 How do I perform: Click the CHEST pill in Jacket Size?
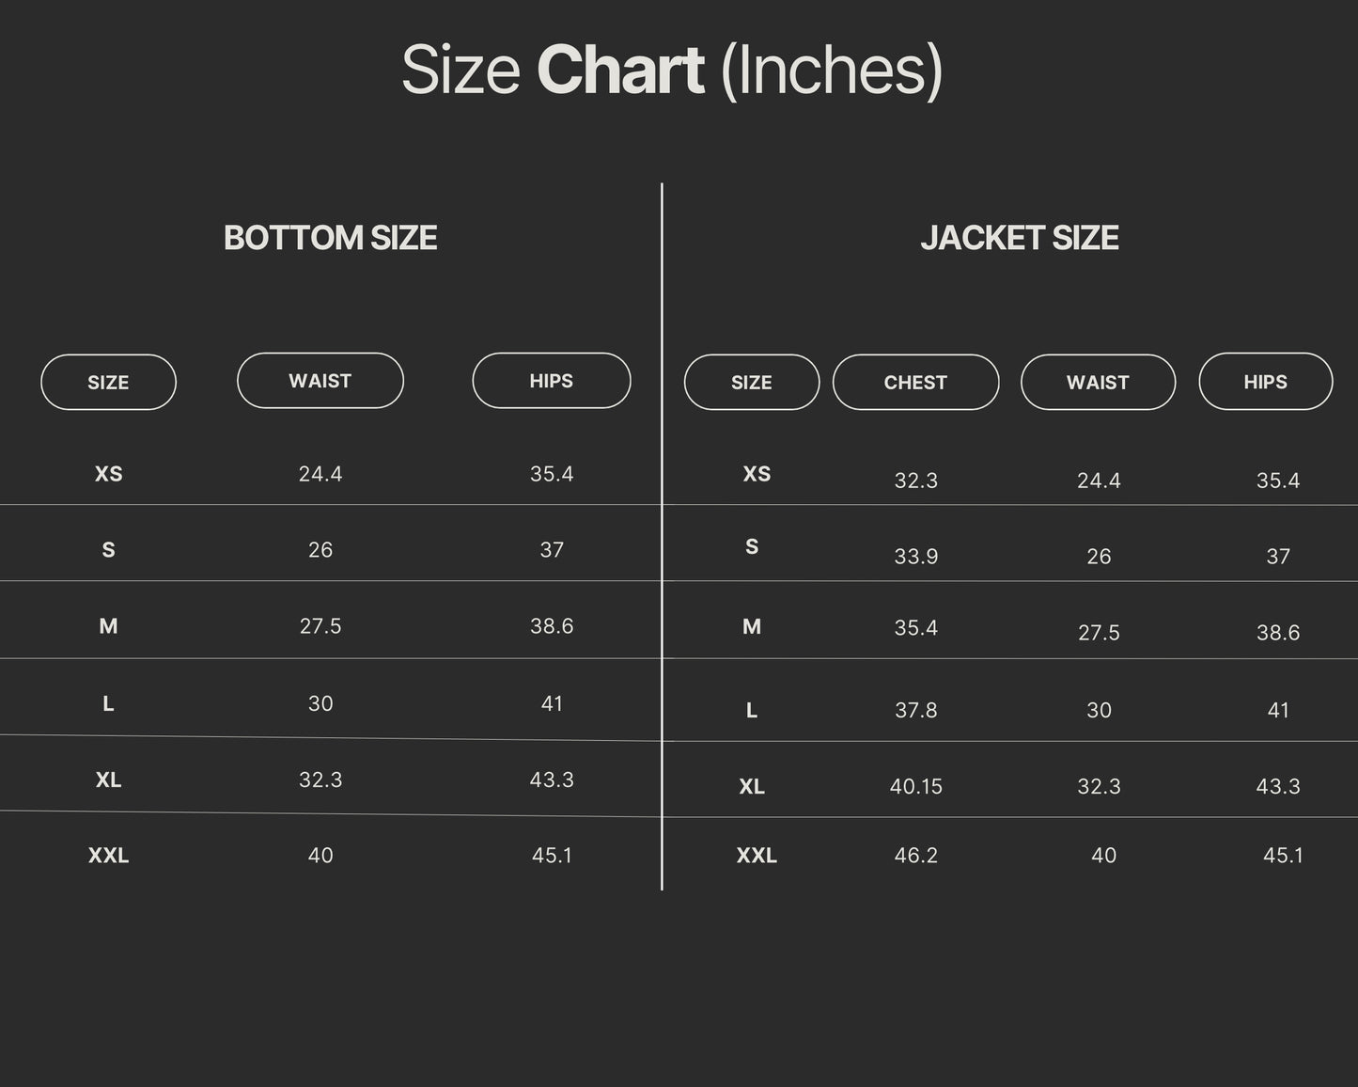pyautogui.click(x=915, y=382)
